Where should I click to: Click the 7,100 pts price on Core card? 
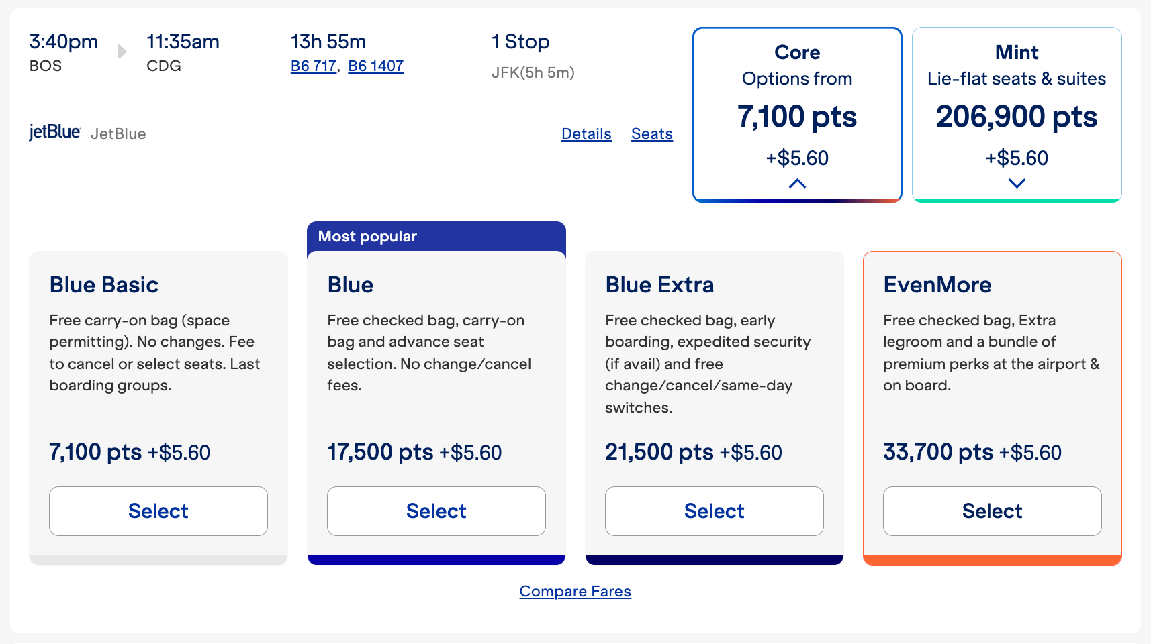point(796,117)
